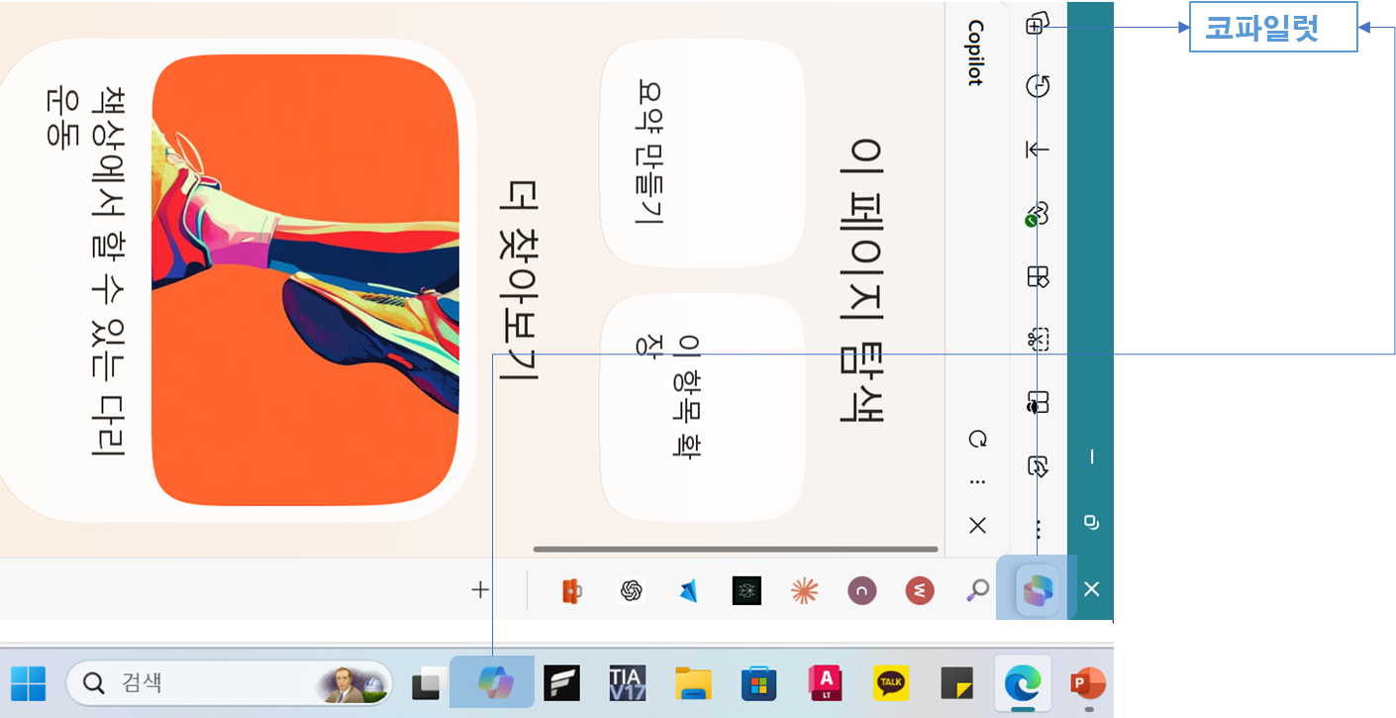The width and height of the screenshot is (1396, 718).
Task: Click the Copilot pane scrollbar
Action: 736,549
